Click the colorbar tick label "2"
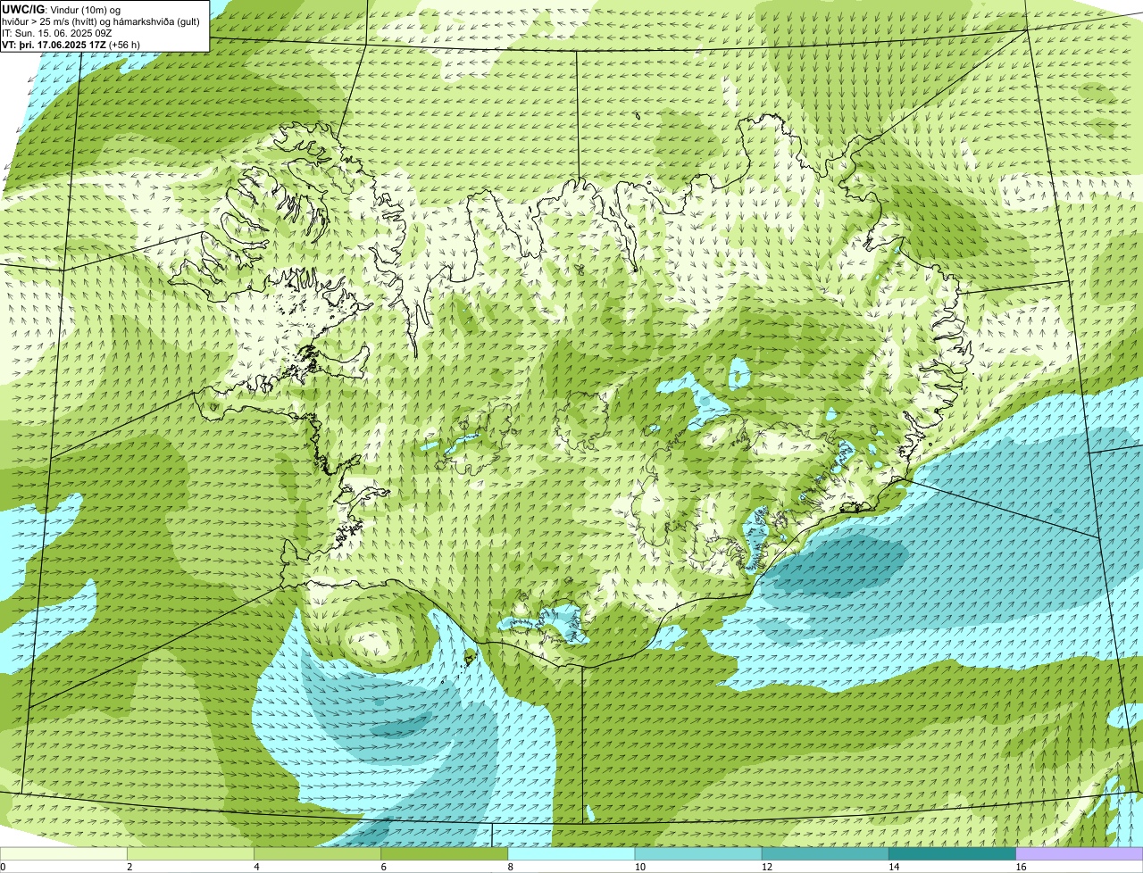This screenshot has height=873, width=1143. pyautogui.click(x=129, y=867)
